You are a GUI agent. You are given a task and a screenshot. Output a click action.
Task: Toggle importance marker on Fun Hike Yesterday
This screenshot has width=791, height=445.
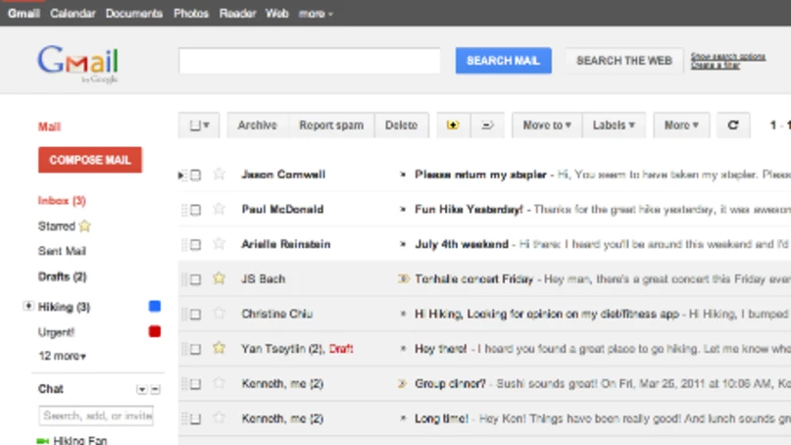pos(403,210)
